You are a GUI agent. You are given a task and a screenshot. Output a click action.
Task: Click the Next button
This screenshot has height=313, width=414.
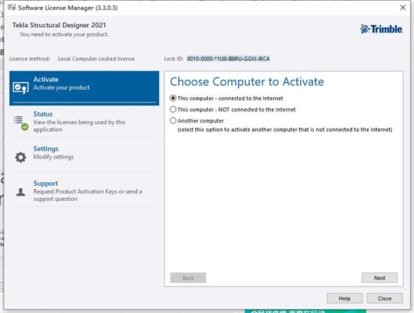(x=379, y=278)
